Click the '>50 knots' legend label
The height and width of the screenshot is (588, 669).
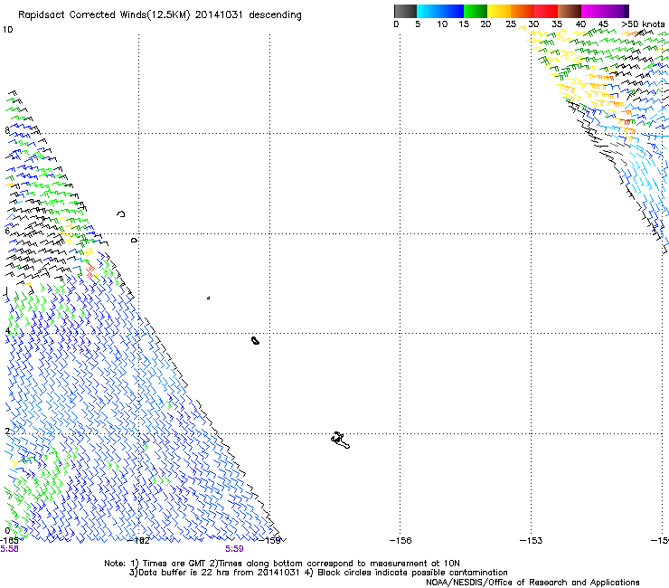[x=643, y=24]
